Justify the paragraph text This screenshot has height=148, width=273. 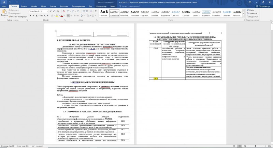[x=78, y=16]
